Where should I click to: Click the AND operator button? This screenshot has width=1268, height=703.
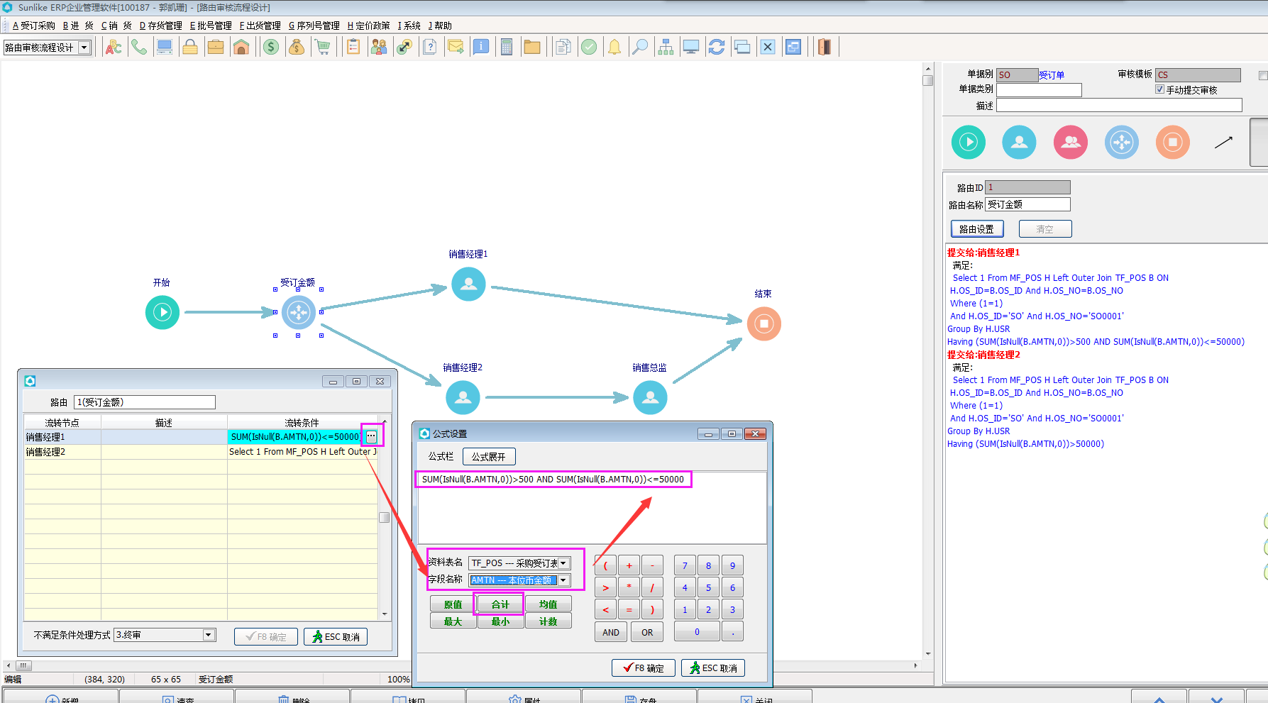click(611, 632)
